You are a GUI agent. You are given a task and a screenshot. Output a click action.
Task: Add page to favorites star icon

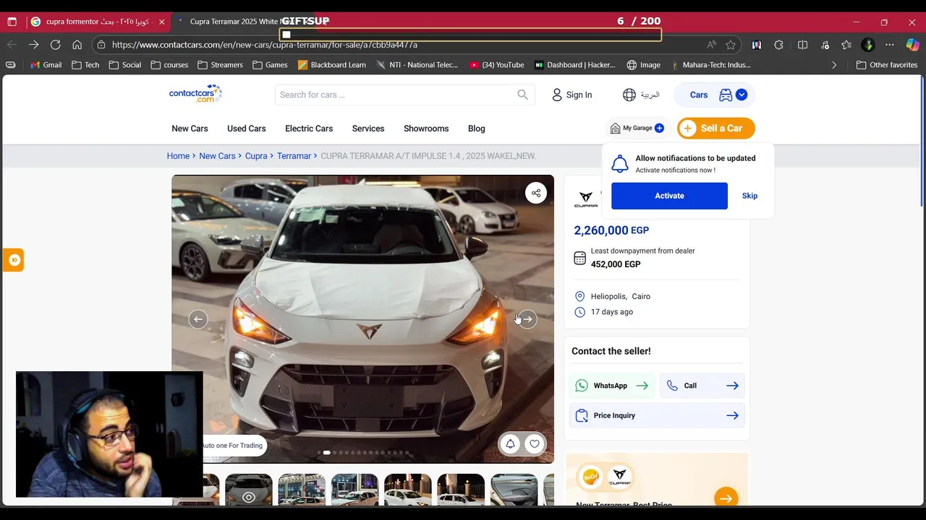731,45
